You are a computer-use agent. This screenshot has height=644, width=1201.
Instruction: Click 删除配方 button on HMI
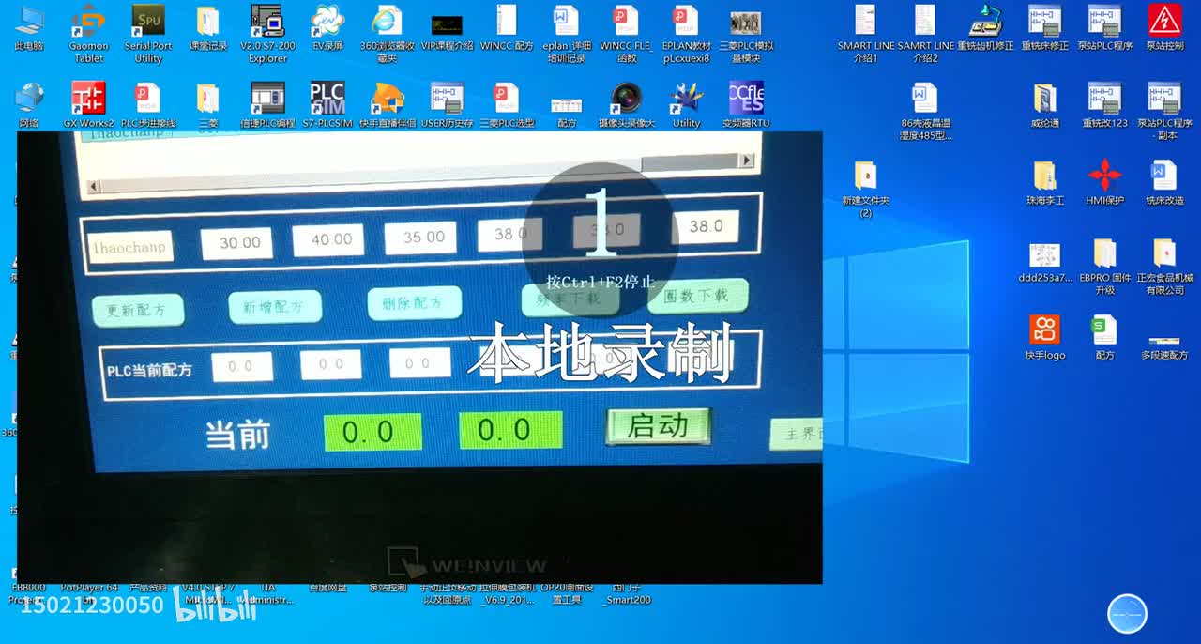click(x=415, y=302)
